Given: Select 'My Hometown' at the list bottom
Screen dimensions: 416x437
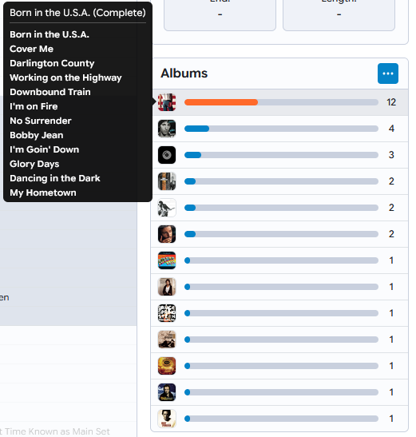Looking at the screenshot, I should 43,193.
